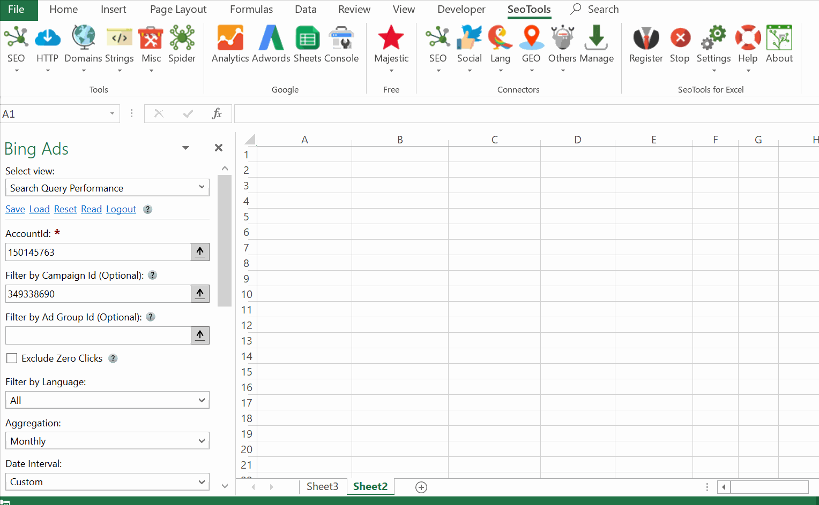Launch the Spider crawler tool
Screen dimensions: 819x505
(182, 37)
